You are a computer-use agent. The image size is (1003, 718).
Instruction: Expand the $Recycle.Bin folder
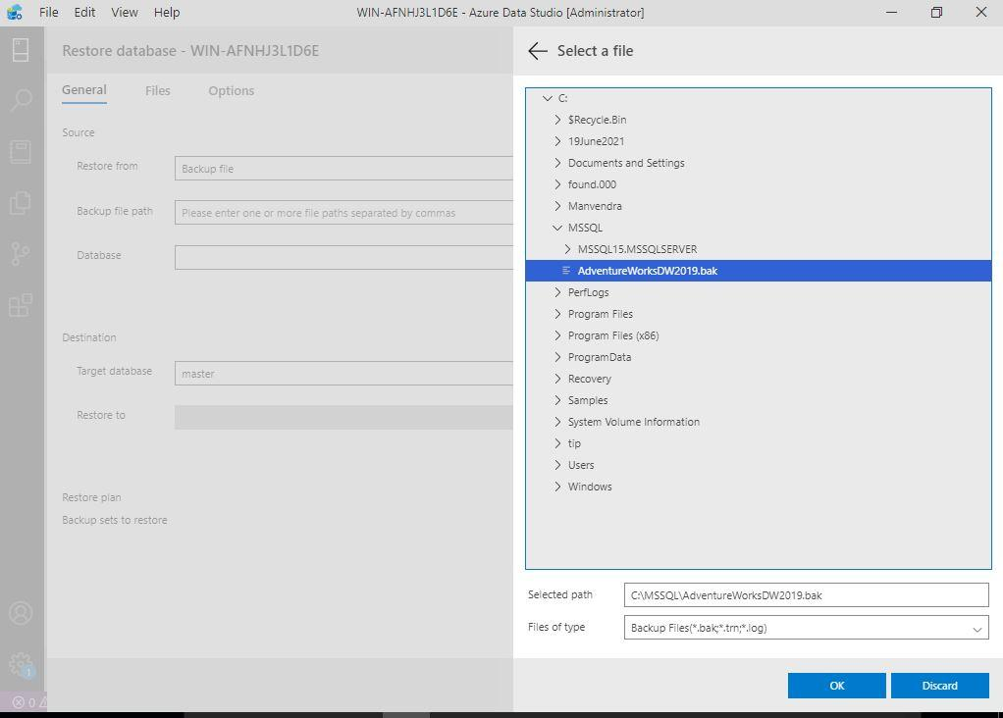[557, 120]
